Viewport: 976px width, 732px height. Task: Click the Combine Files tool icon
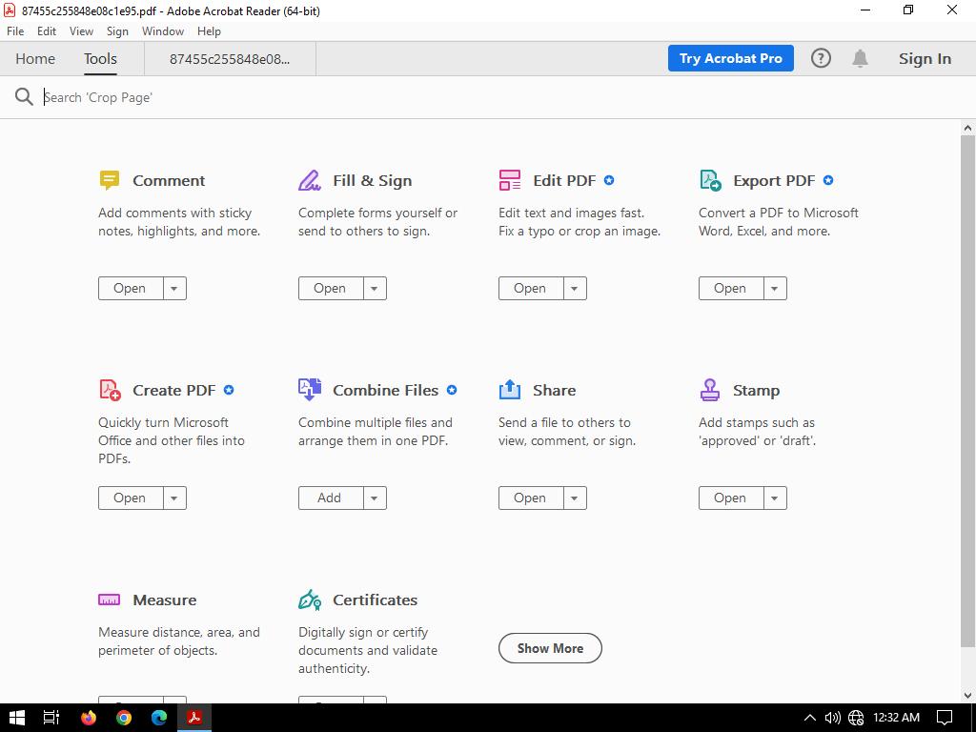(310, 390)
